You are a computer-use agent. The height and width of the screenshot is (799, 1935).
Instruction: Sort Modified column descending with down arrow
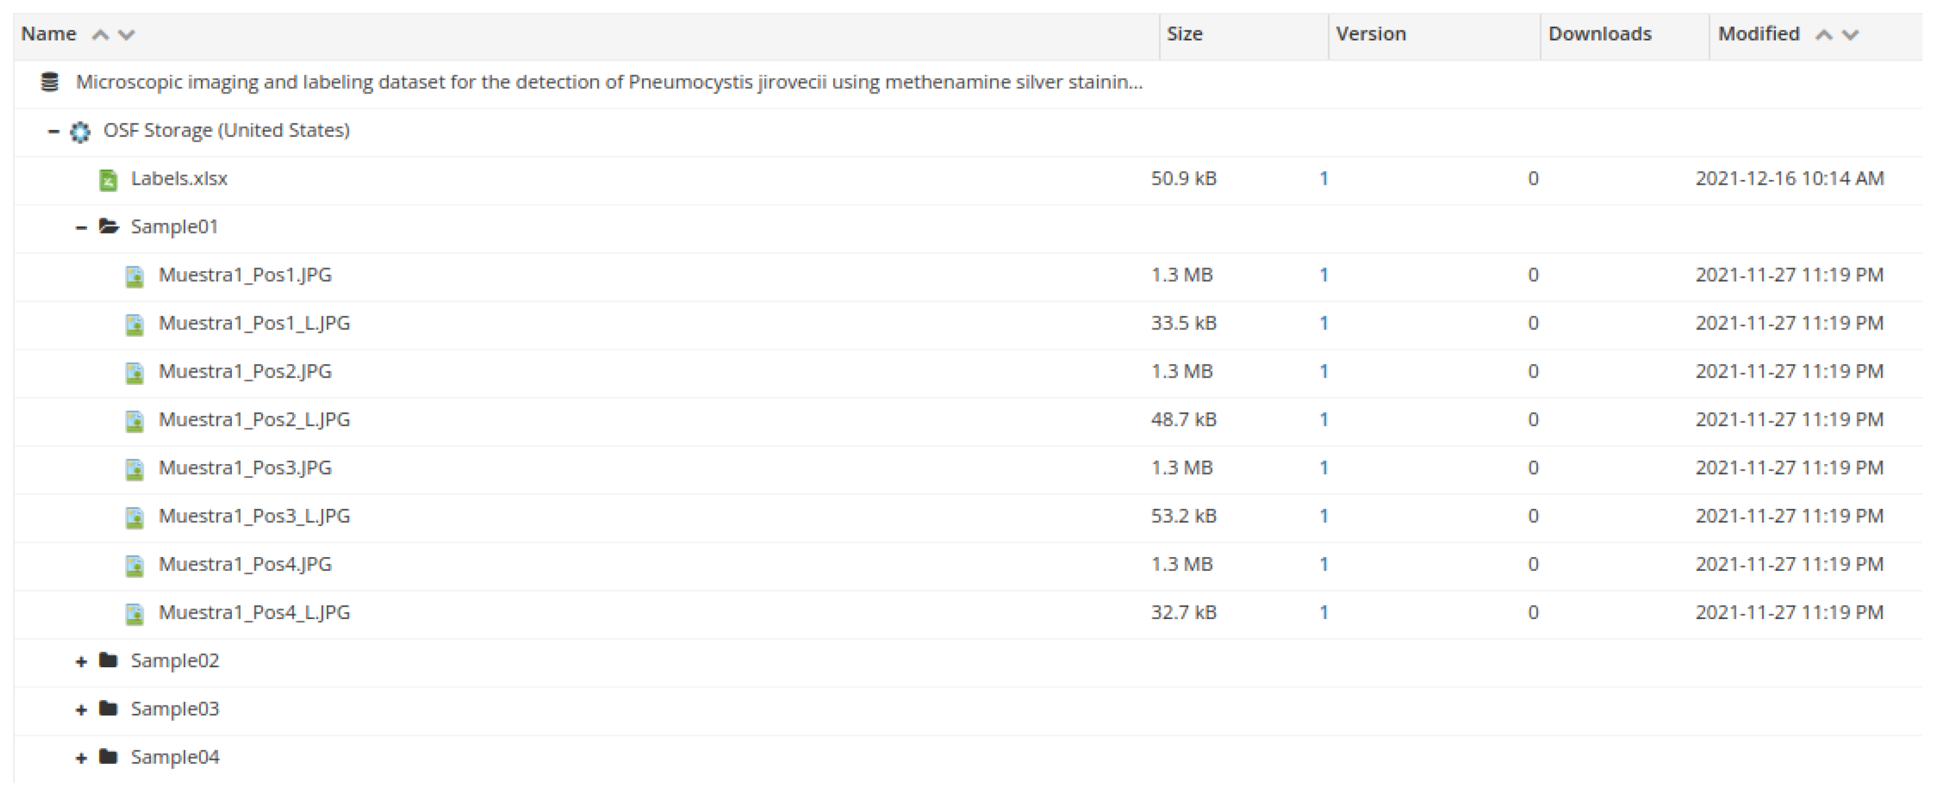[1850, 35]
